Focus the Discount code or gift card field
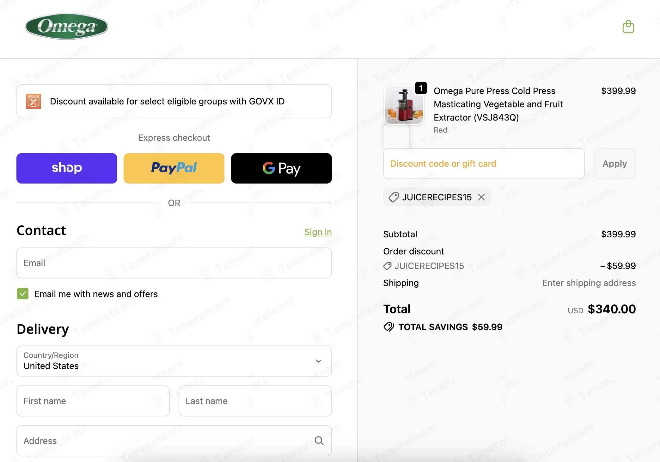 tap(484, 164)
